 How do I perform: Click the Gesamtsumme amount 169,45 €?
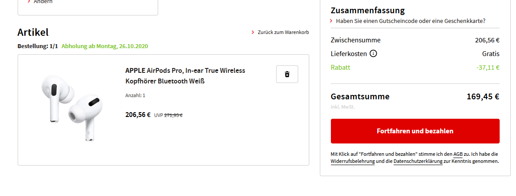pyautogui.click(x=483, y=97)
